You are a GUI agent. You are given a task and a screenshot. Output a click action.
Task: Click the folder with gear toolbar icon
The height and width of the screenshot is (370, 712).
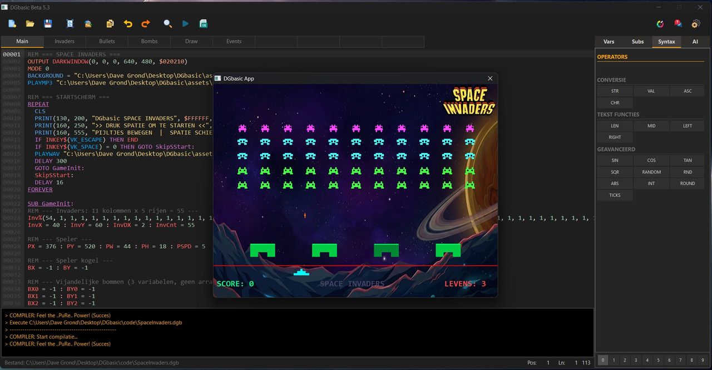pos(88,24)
